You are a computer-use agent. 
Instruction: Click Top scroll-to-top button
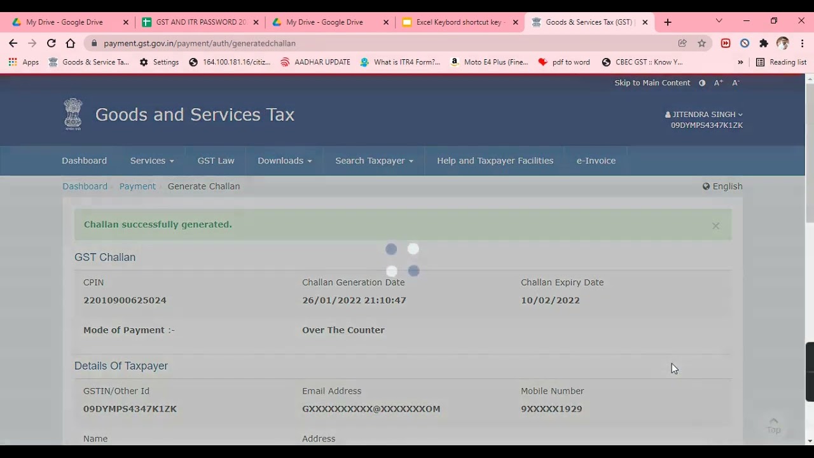click(x=773, y=426)
